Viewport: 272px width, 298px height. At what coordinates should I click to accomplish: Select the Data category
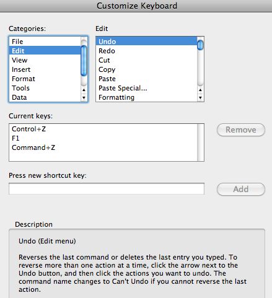45,97
